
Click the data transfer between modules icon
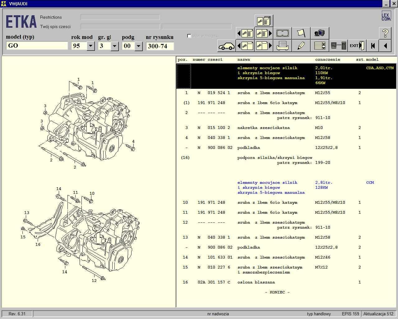[x=338, y=46]
